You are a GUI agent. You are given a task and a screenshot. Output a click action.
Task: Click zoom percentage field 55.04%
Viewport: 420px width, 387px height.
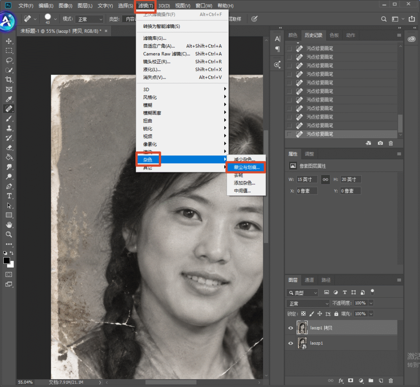pyautogui.click(x=25, y=382)
